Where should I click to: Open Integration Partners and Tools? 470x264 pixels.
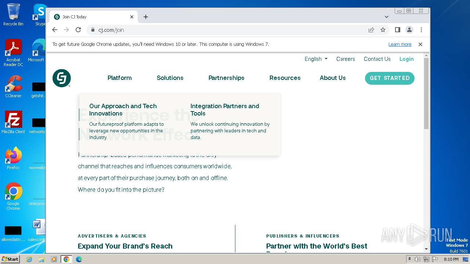[x=225, y=110]
